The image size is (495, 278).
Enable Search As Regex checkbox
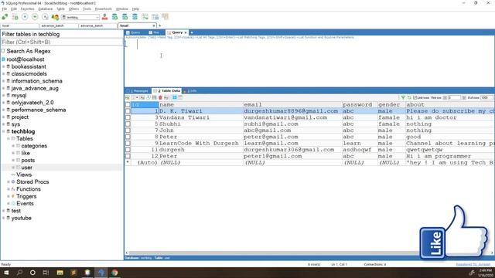pyautogui.click(x=3, y=51)
